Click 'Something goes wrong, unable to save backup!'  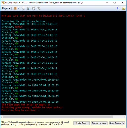32,107
